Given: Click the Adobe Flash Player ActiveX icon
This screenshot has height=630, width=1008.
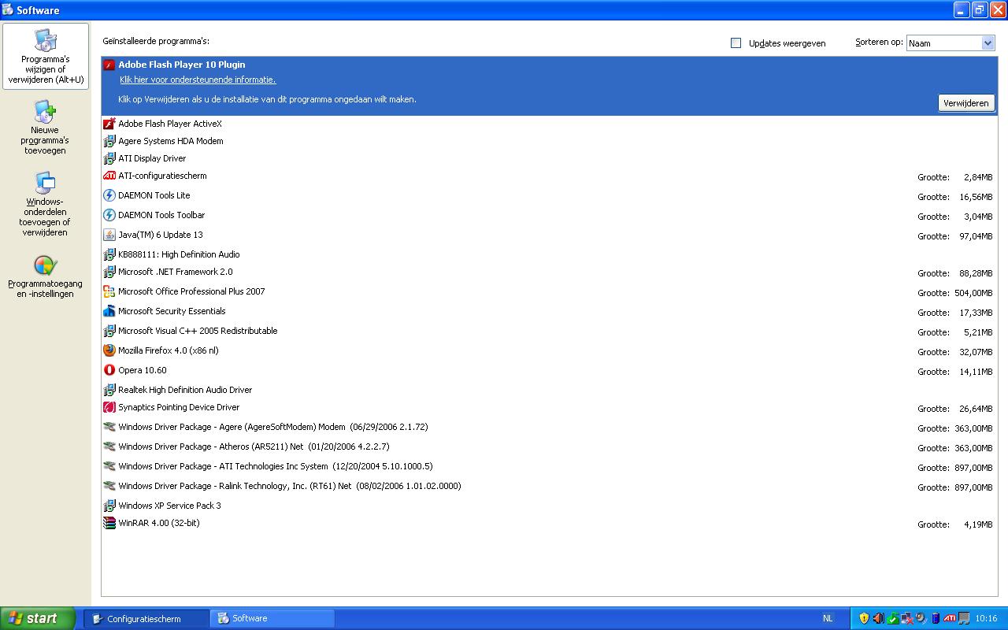Looking at the screenshot, I should (109, 124).
